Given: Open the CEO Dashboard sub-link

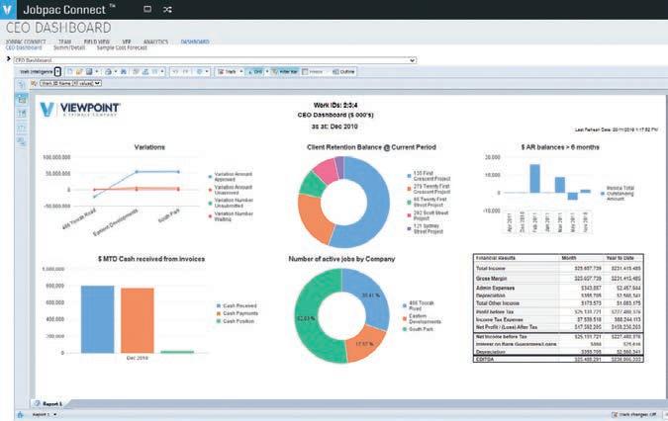Looking at the screenshot, I should (24, 47).
